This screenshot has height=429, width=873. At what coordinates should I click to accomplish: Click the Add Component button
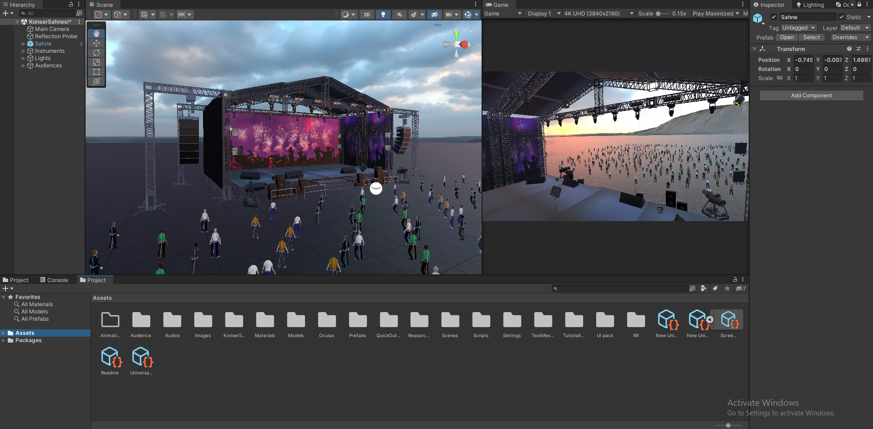[811, 96]
